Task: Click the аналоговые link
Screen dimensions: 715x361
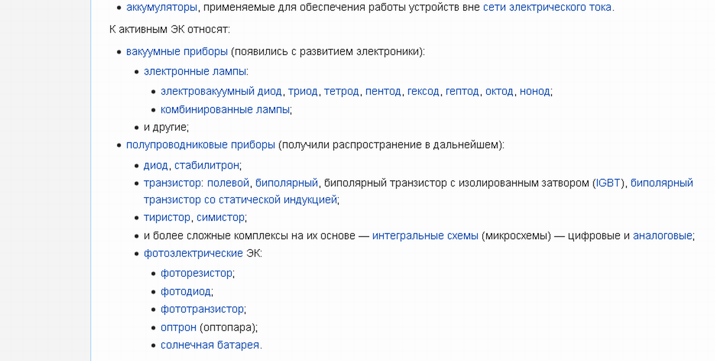Action: [662, 236]
